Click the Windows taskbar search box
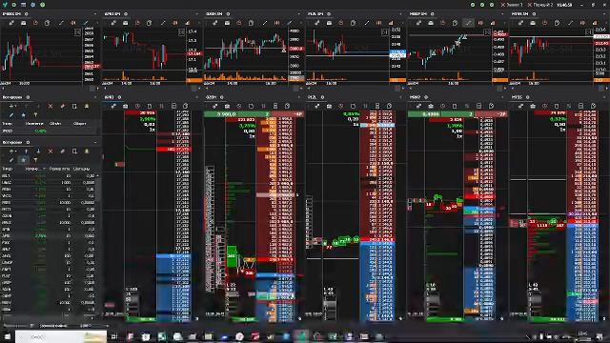610x343 pixels. pos(61,336)
